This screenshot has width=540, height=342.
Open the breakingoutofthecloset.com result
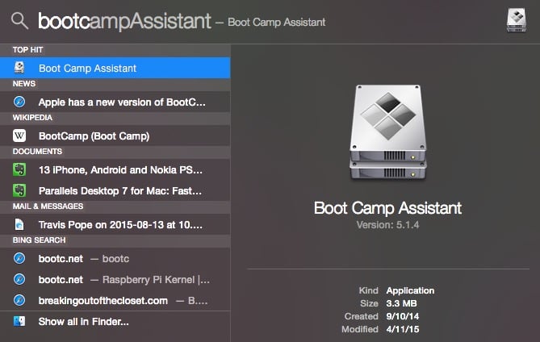point(115,300)
